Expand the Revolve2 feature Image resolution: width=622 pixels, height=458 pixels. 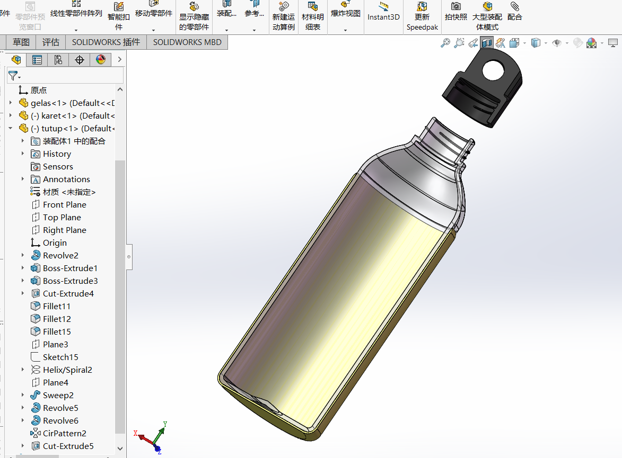pos(23,255)
